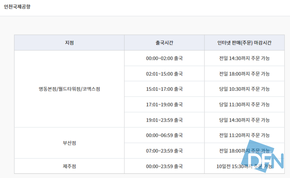This screenshot has width=290, height=178.
Task: Click the 02:01~15:00 출국 time cell
Action: click(164, 74)
